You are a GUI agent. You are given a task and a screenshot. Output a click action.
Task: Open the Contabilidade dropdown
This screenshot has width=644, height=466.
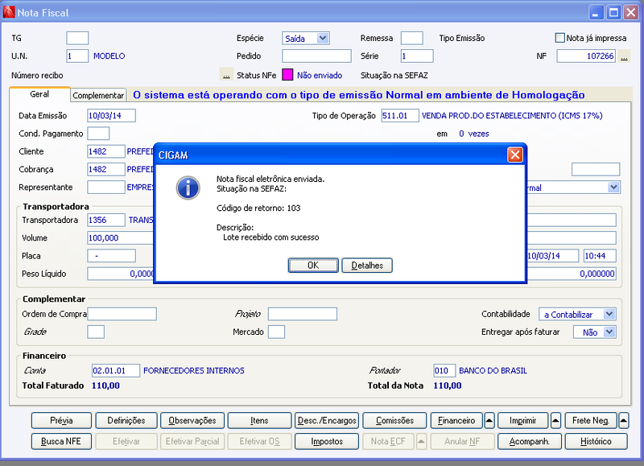(x=609, y=314)
